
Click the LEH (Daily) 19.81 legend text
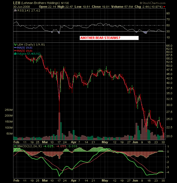31,44
